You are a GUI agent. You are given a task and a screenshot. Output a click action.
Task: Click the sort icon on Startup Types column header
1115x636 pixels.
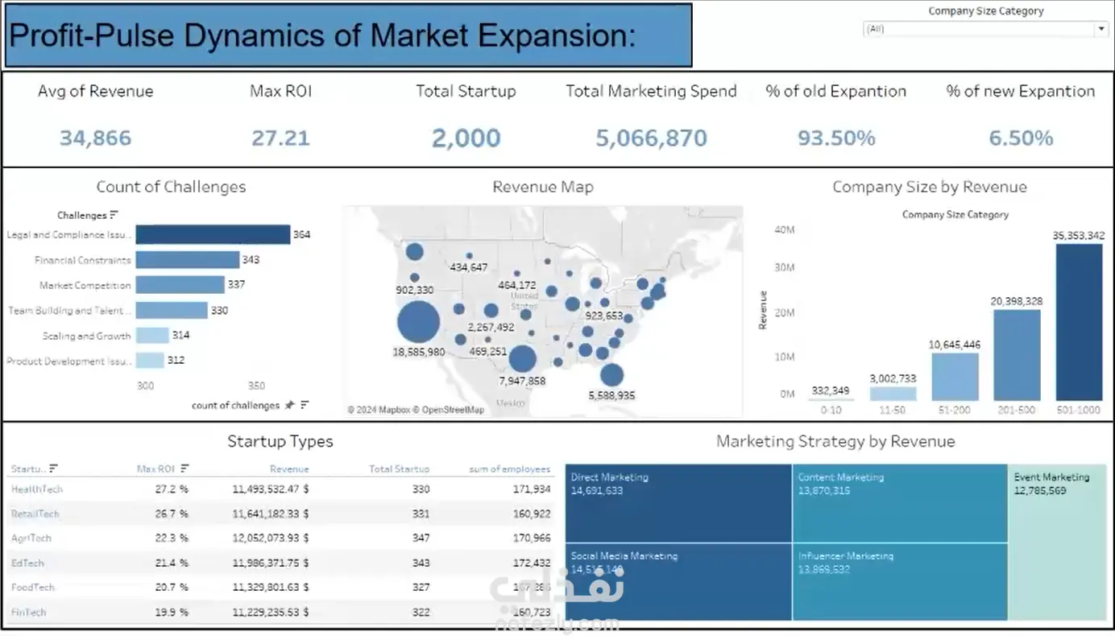coord(53,469)
